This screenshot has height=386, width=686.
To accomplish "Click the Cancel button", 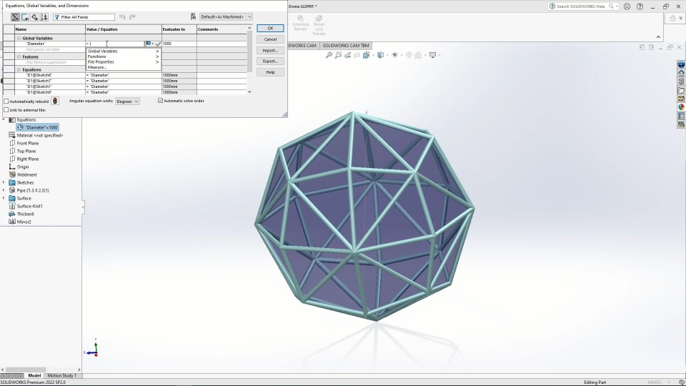I will click(270, 39).
